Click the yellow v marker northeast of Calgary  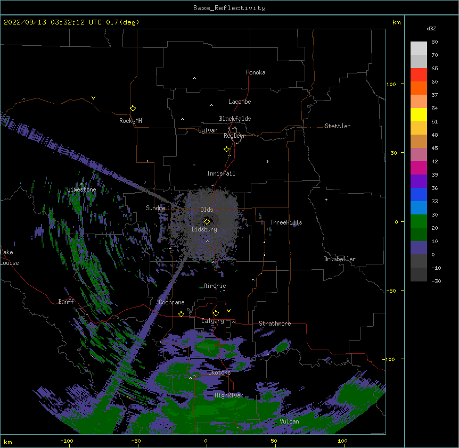228,311
